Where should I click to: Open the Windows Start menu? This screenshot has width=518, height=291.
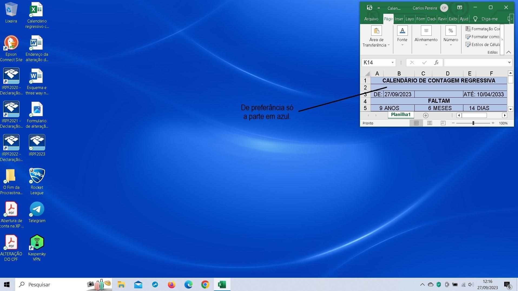point(7,285)
